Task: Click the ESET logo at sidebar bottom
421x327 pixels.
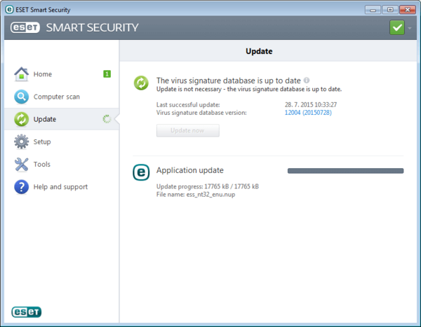Action: [27, 312]
